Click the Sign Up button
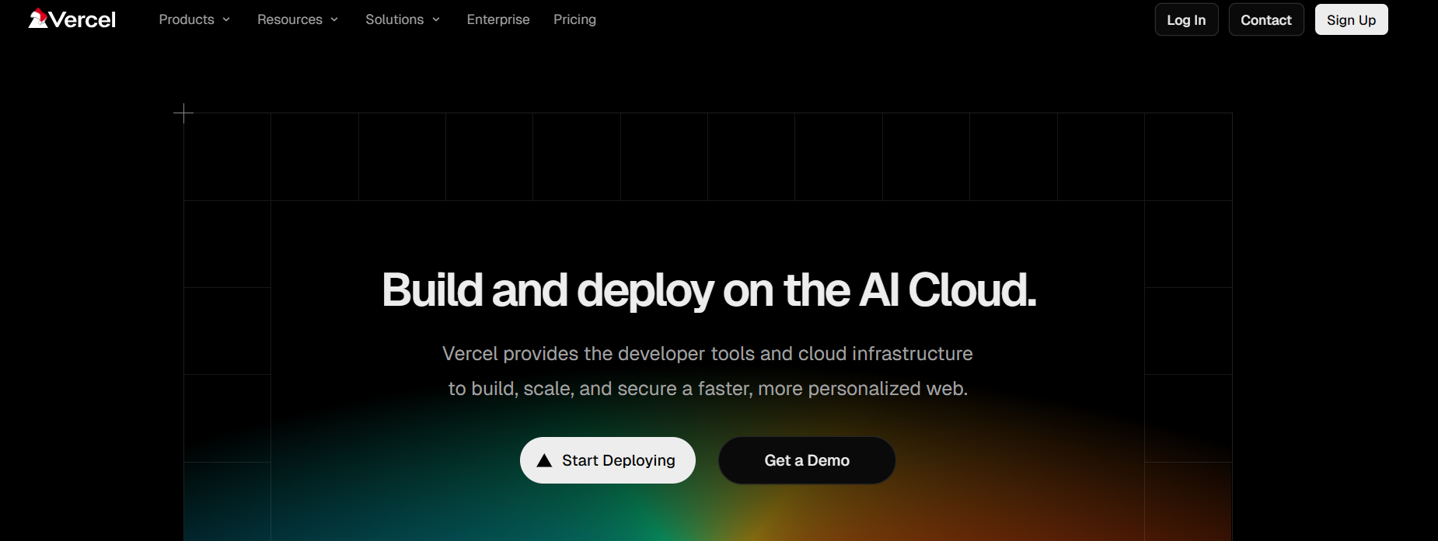 click(x=1351, y=19)
